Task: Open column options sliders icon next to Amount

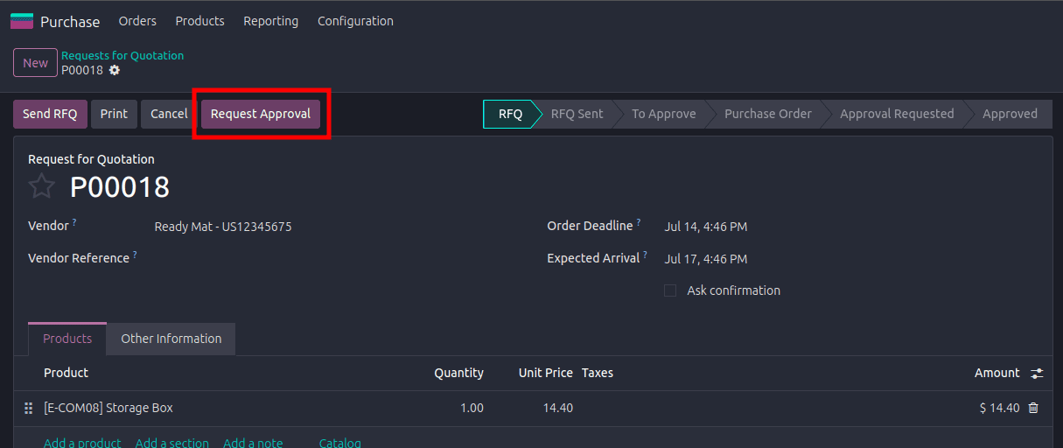Action: pyautogui.click(x=1037, y=374)
